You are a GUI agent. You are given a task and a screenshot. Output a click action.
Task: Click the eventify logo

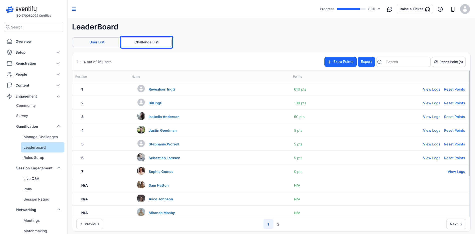(21, 9)
